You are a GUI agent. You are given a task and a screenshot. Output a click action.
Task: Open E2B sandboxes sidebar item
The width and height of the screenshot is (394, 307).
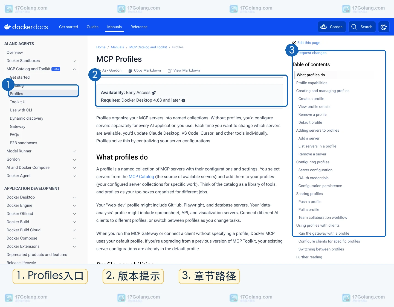24,143
